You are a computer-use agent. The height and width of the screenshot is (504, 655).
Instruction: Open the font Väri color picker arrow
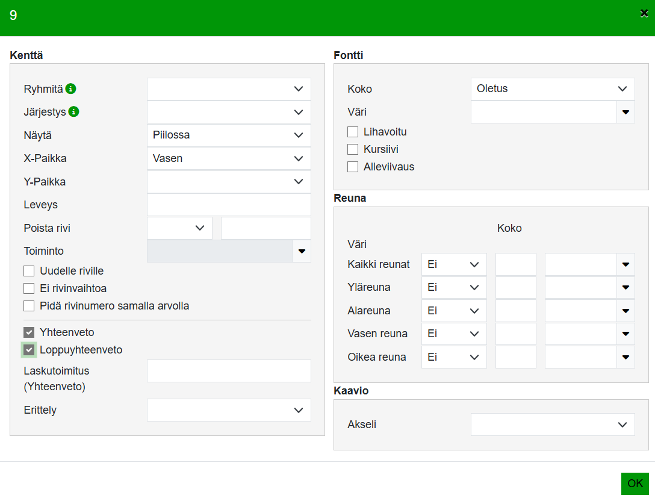coord(626,112)
